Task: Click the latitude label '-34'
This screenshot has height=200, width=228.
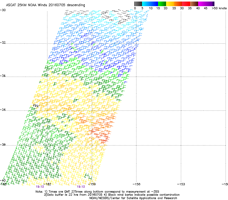Action: click(3, 76)
